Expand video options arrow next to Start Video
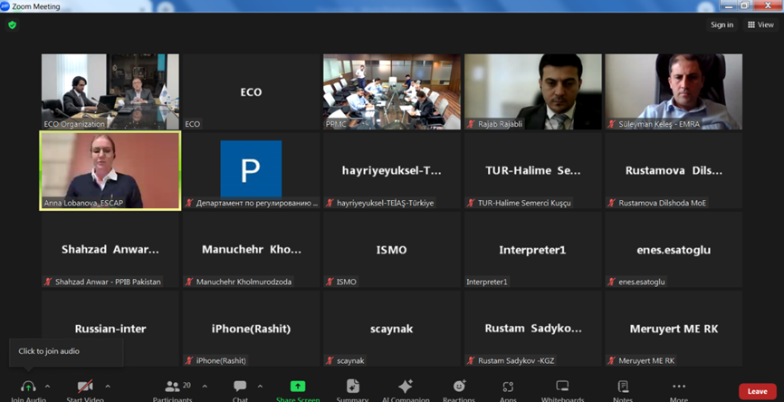Screen dimensions: 784x402 [108, 387]
